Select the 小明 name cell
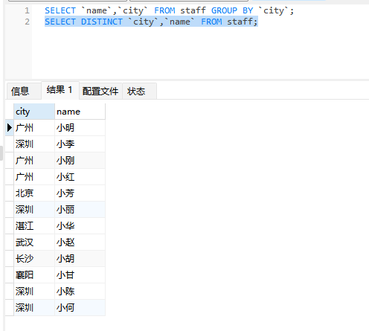This screenshot has height=331, width=369. (x=80, y=128)
